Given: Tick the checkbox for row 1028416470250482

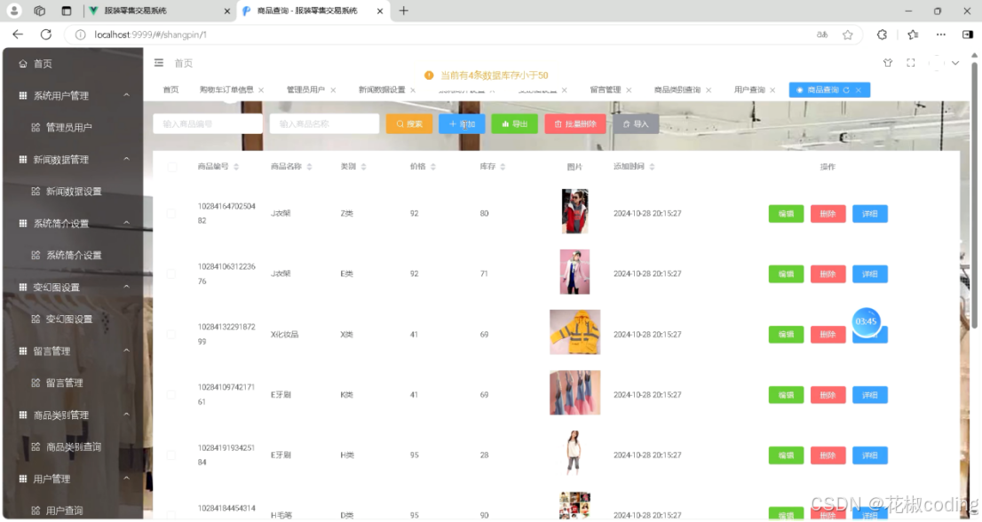Looking at the screenshot, I should tap(171, 213).
